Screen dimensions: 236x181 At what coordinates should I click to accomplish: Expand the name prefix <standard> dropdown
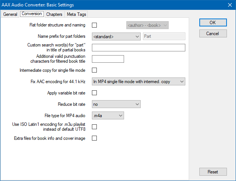click(116, 37)
